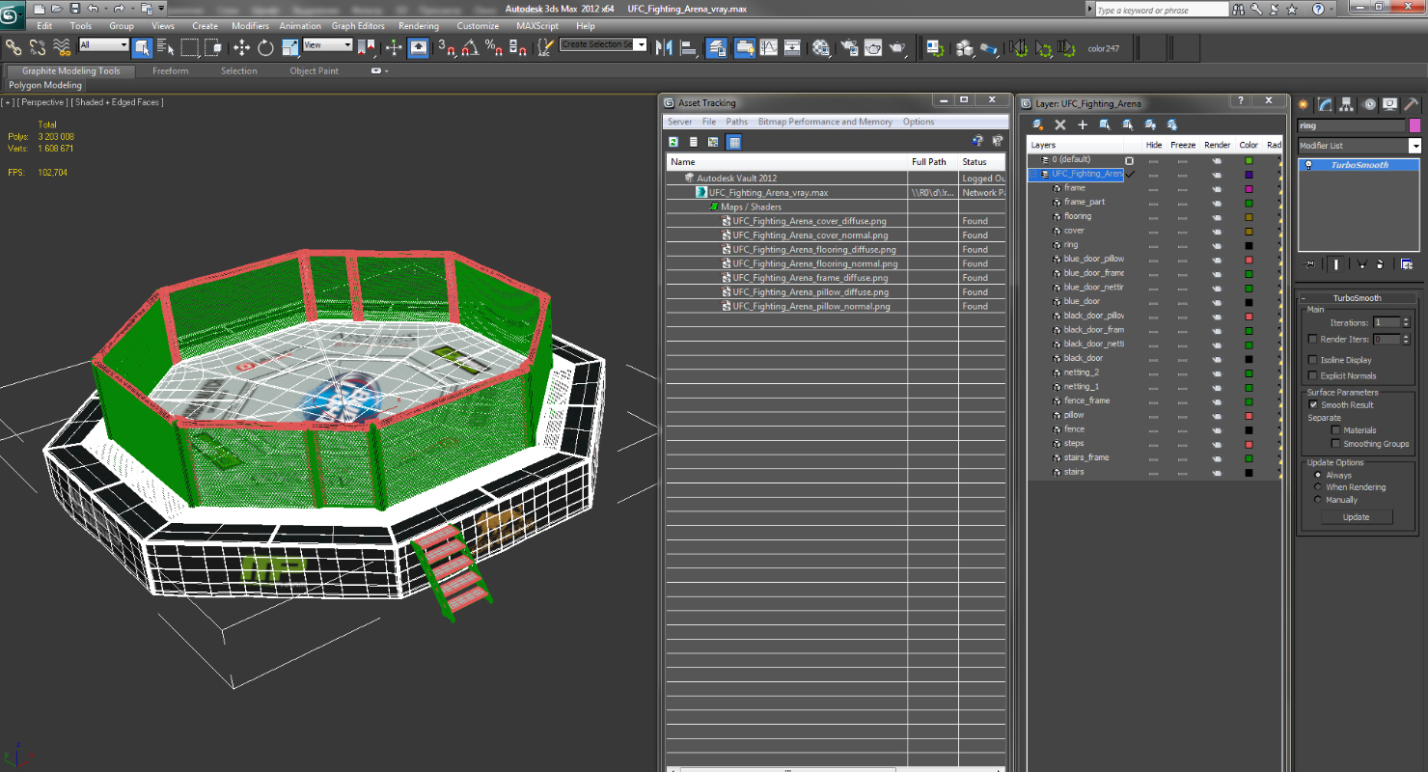Toggle the Isoline Display checkbox
The image size is (1428, 772).
click(1312, 360)
